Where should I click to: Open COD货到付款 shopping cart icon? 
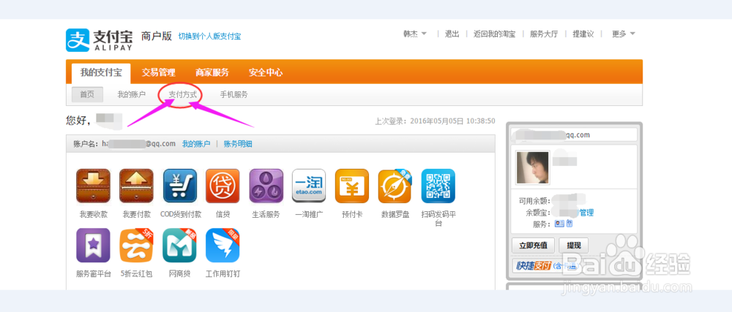pyautogui.click(x=180, y=186)
